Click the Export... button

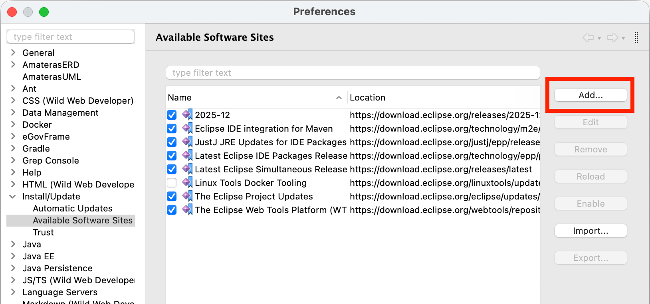[x=591, y=258]
